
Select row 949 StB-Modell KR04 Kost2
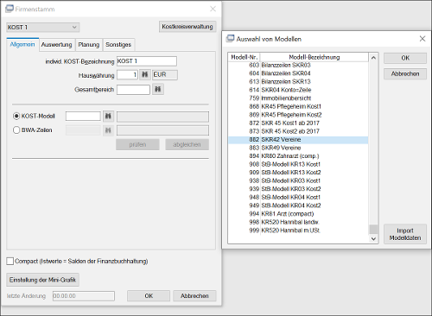pos(298,205)
